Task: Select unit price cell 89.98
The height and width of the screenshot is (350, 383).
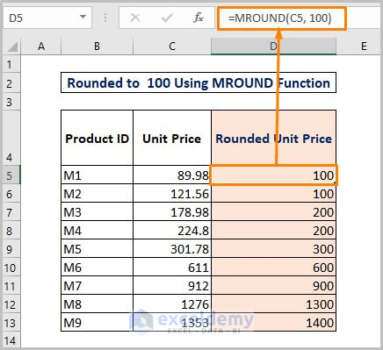Action: click(x=172, y=175)
